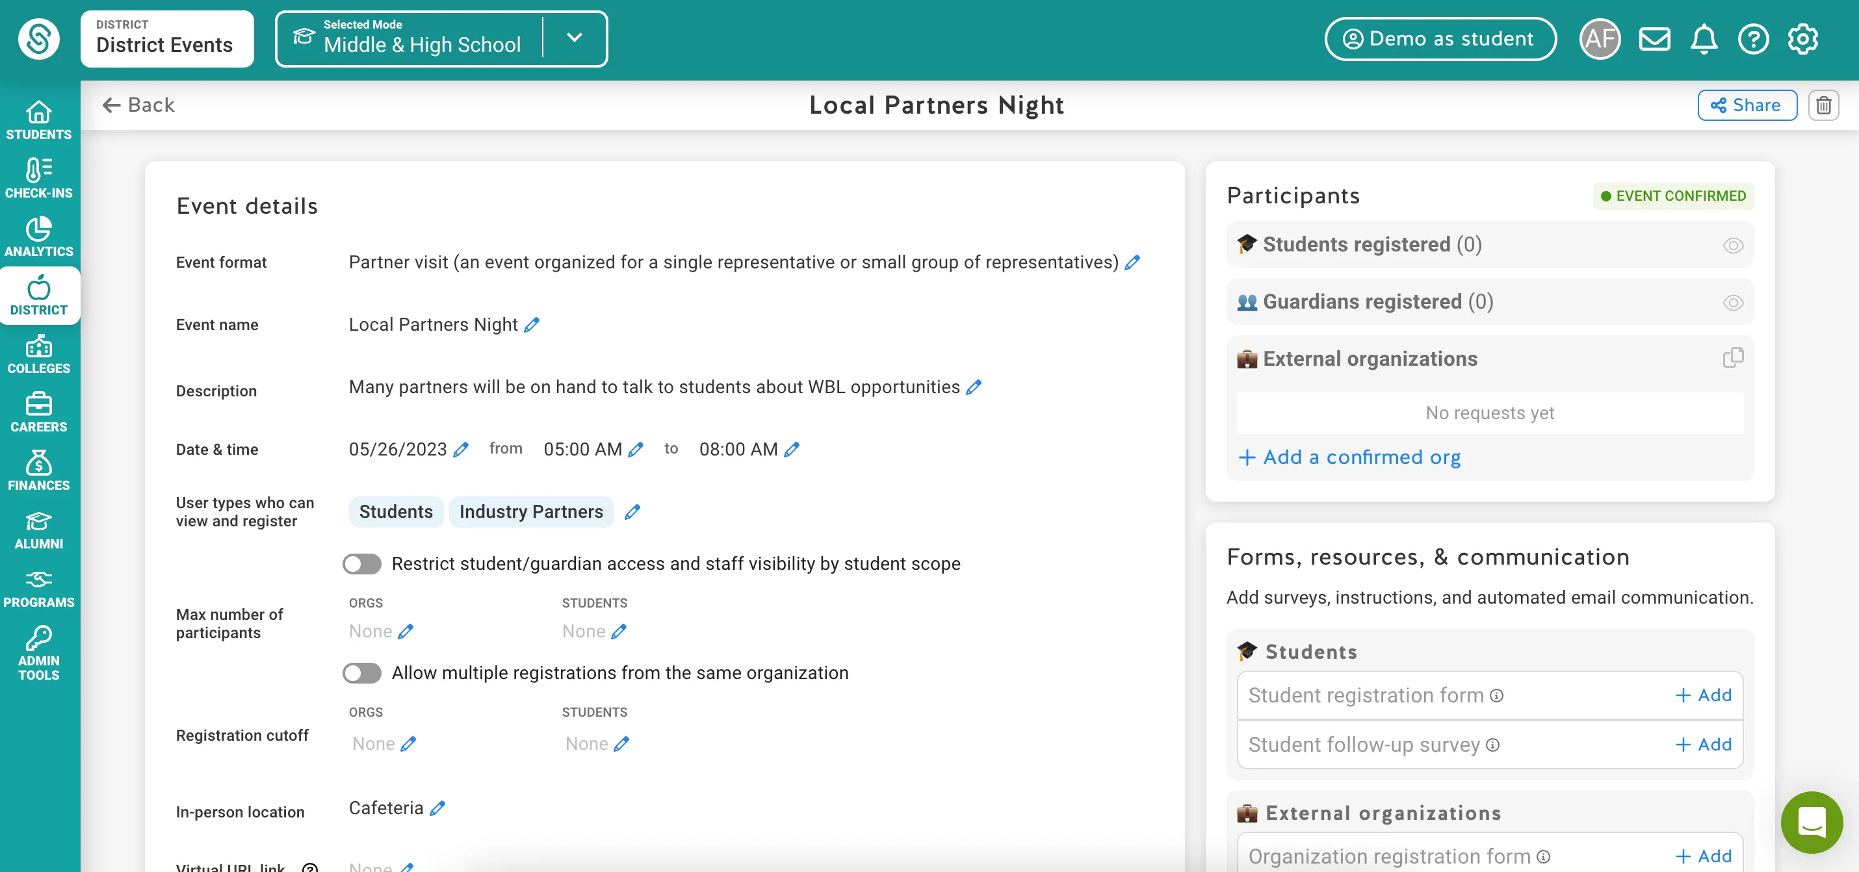Edit orgs registration cutoff
The image size is (1859, 872).
point(408,743)
